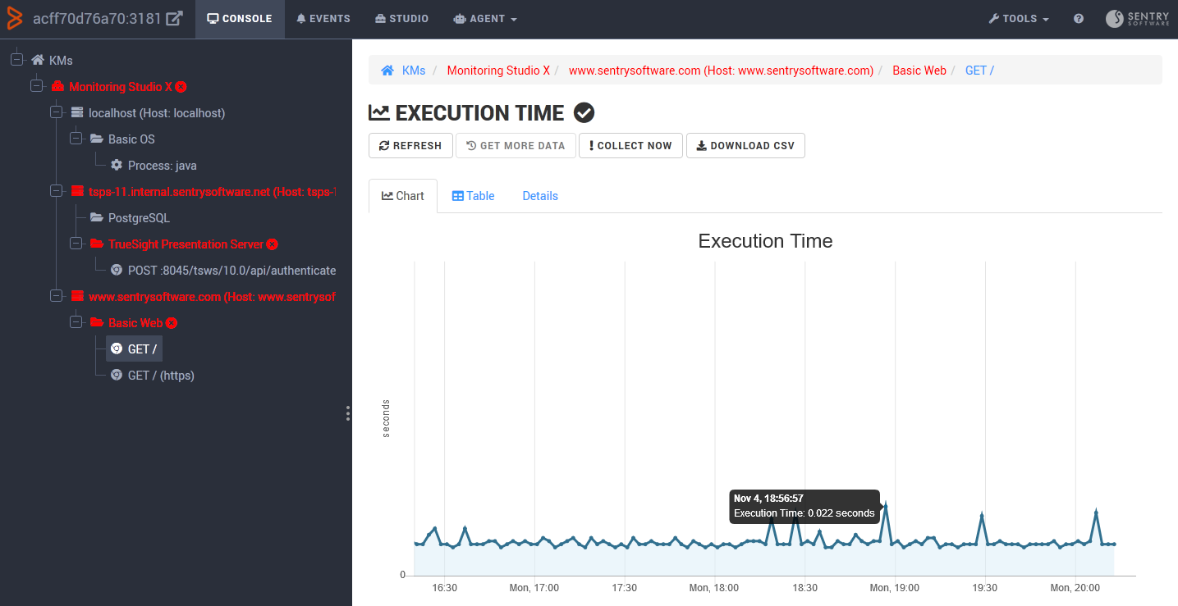Open the AGENT dropdown menu
1178x606 pixels.
point(485,18)
